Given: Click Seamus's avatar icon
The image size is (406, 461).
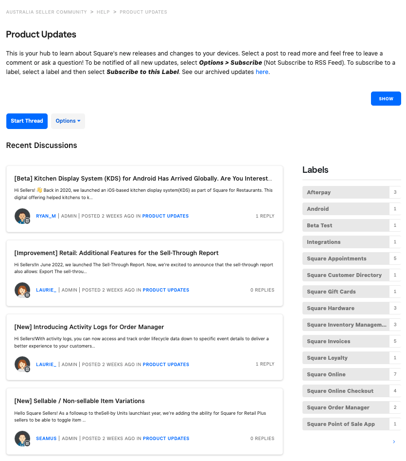Looking at the screenshot, I should click(x=22, y=438).
